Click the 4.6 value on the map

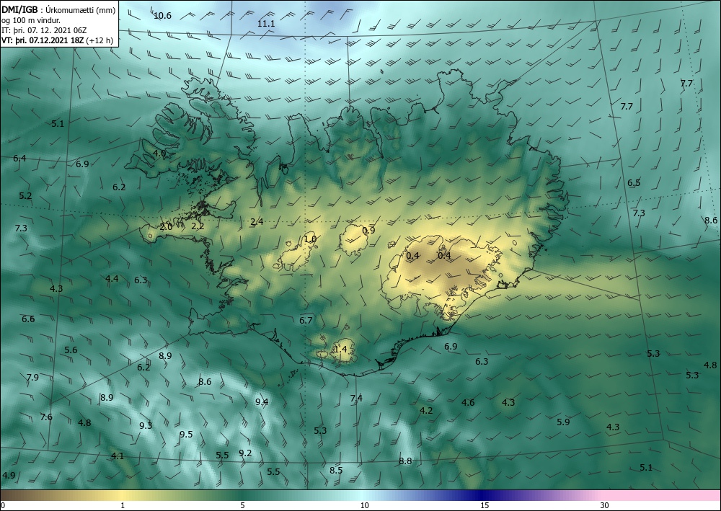(x=468, y=403)
